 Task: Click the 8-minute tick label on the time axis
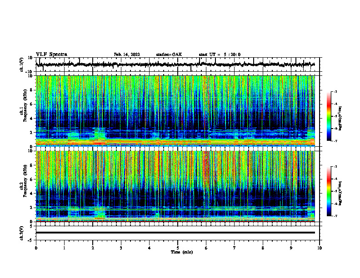(x=263, y=248)
